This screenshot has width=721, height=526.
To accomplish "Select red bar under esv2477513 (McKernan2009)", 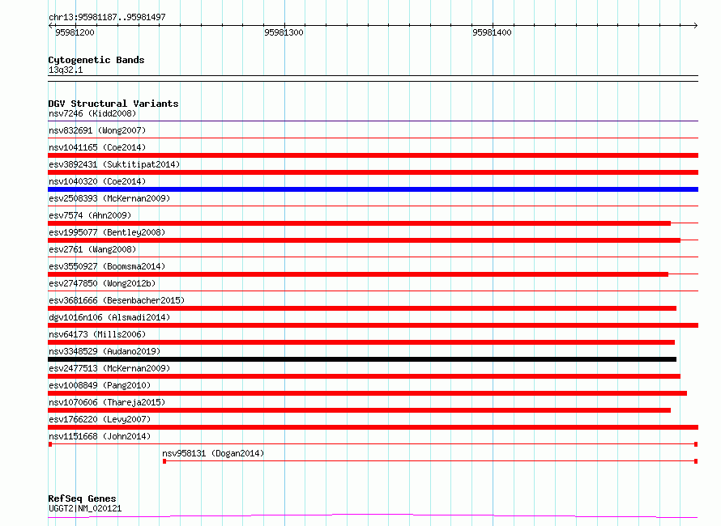I will pos(365,376).
